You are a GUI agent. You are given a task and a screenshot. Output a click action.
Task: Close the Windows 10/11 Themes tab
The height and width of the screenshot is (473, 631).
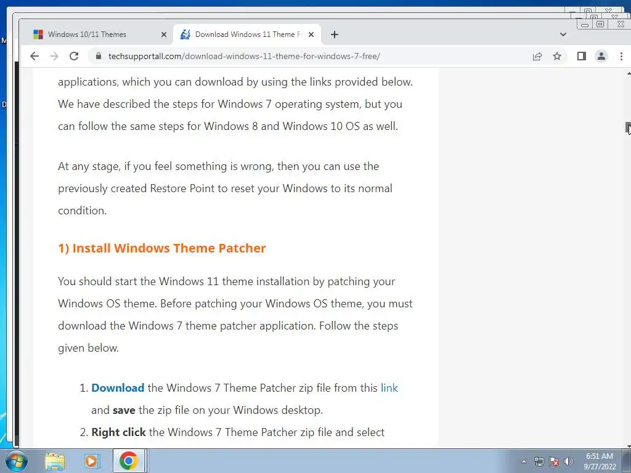[x=164, y=34]
